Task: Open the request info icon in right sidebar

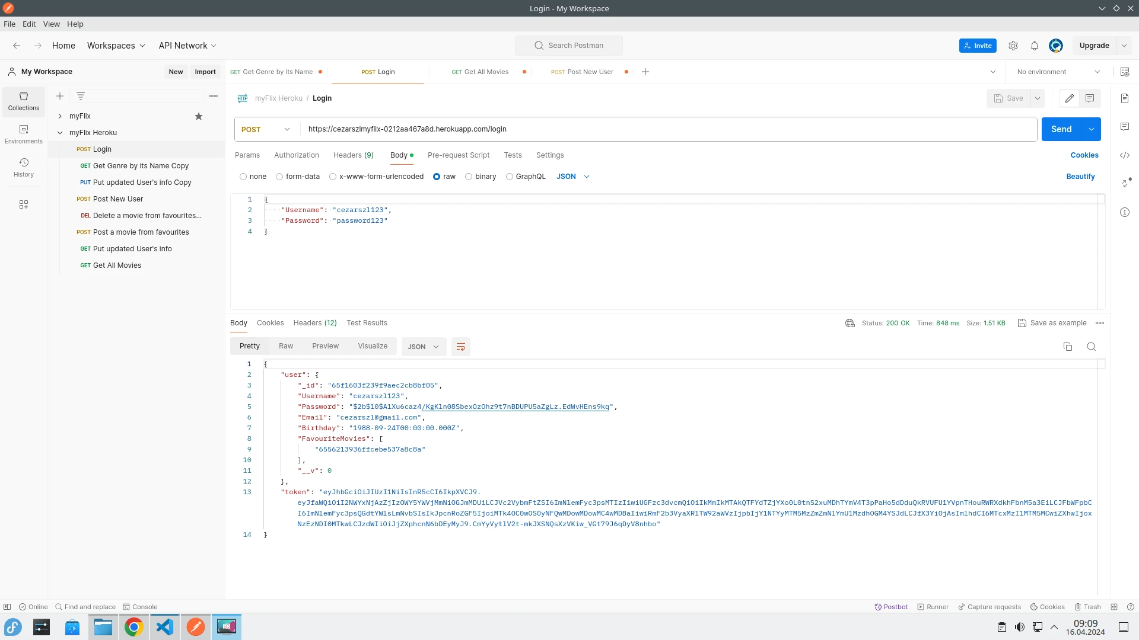Action: coord(1125,212)
